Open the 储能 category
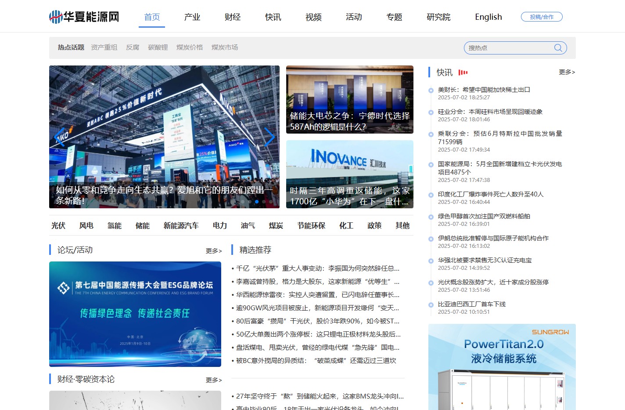Image resolution: width=625 pixels, height=410 pixels. click(x=143, y=225)
